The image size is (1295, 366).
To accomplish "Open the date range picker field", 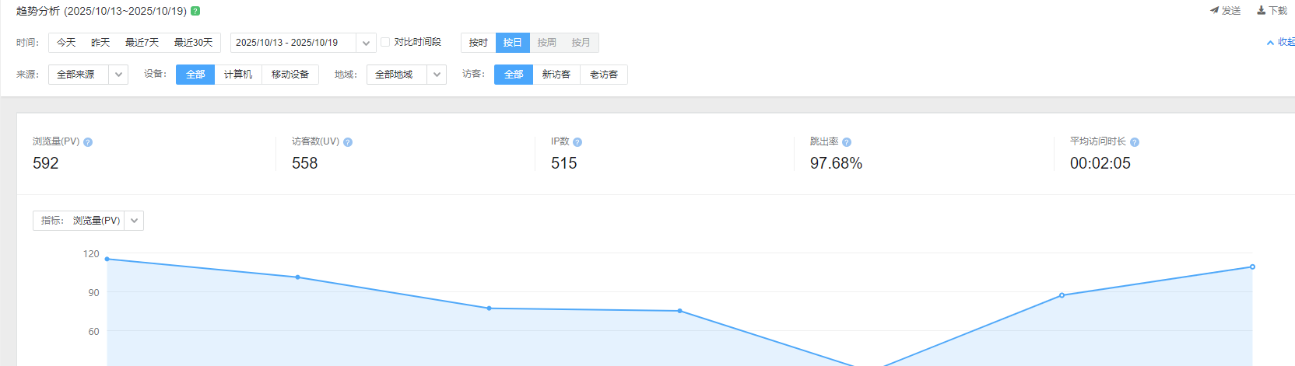I will coord(294,43).
